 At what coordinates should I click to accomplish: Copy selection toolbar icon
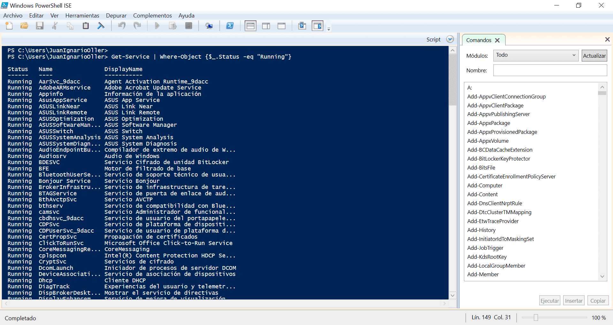70,26
